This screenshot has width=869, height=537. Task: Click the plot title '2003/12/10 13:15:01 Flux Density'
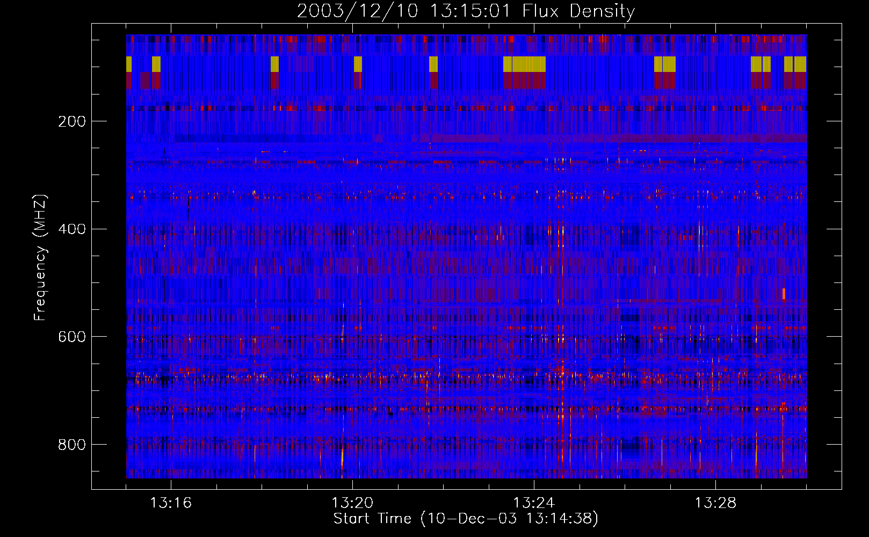click(466, 11)
